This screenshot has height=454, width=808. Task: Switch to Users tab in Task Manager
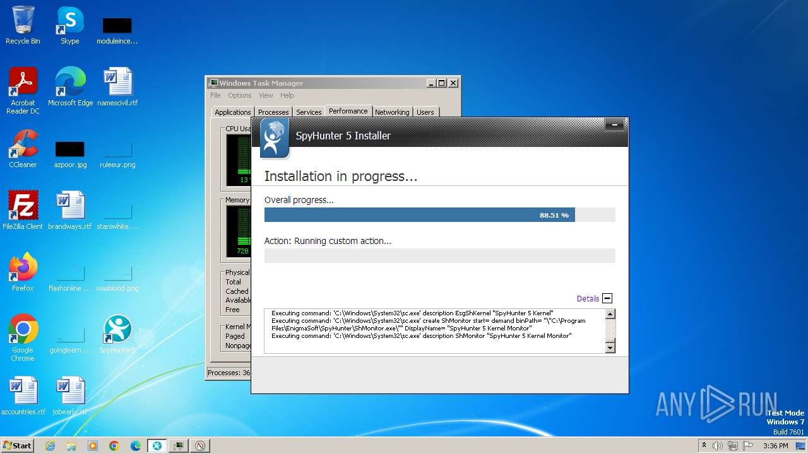425,112
